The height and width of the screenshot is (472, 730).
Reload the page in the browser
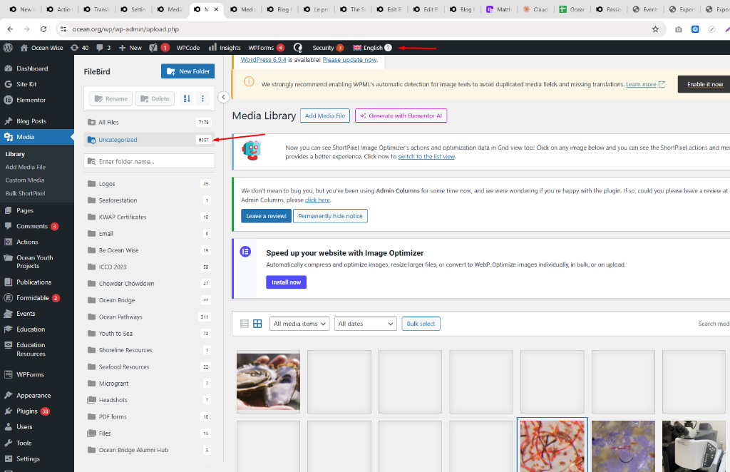point(43,29)
